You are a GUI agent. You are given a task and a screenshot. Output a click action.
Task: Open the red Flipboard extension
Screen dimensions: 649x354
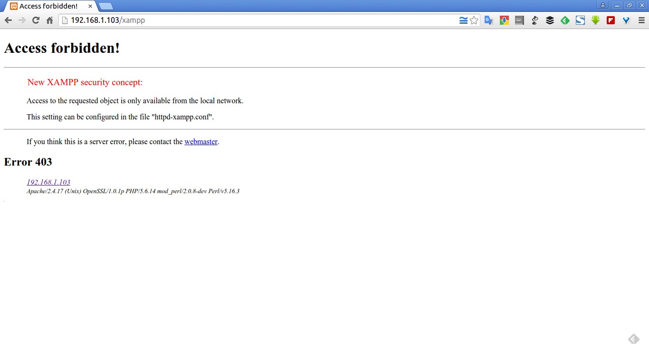pyautogui.click(x=611, y=20)
